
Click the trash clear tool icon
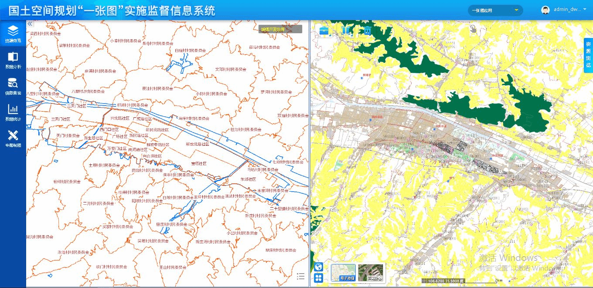(x=368, y=30)
